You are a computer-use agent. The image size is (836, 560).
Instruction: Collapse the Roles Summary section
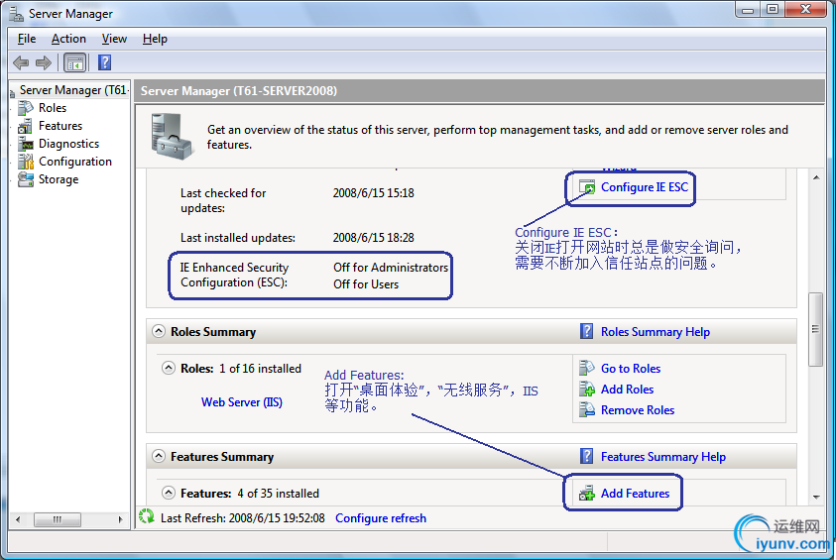click(159, 331)
